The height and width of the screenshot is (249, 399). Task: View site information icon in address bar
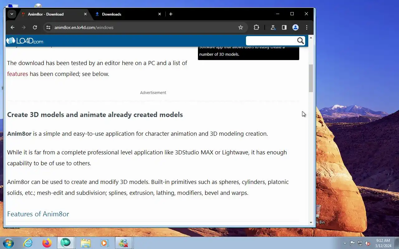[x=48, y=27]
